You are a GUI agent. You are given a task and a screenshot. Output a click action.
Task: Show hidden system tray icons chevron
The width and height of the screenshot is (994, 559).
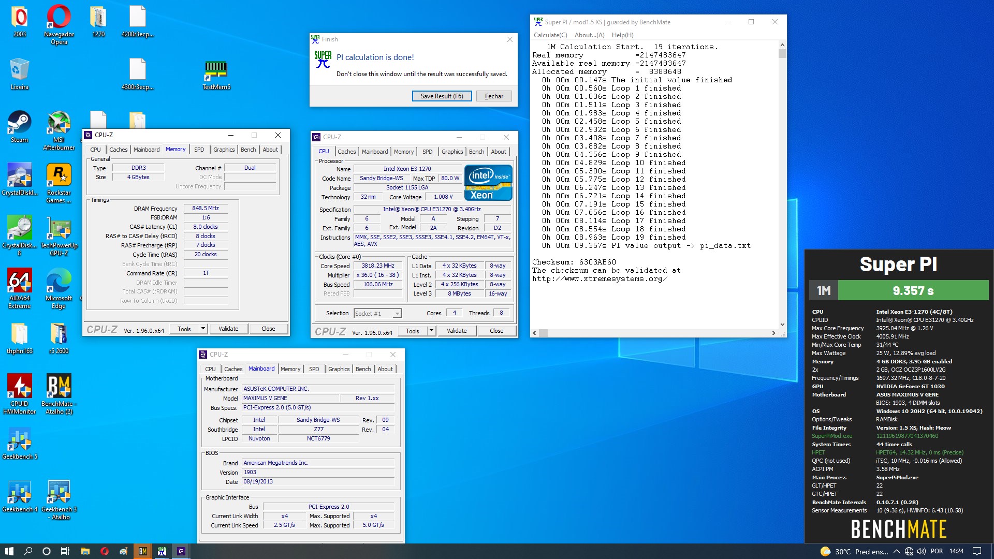point(897,551)
